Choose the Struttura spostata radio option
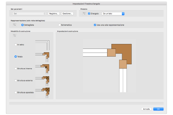Viewport: 173px width, 115px height. click(x=16, y=92)
